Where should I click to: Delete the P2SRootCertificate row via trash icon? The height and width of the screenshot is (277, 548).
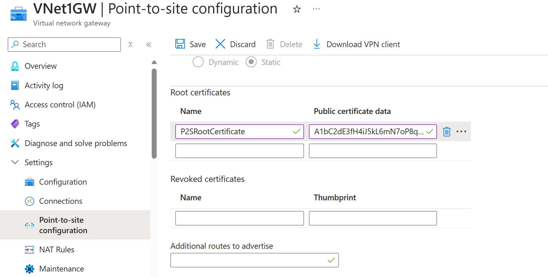coord(447,132)
